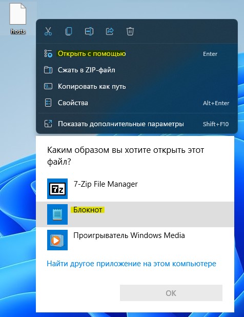Click the 7-Zip File Manager icon
The width and height of the screenshot is (244, 317).
(57, 189)
